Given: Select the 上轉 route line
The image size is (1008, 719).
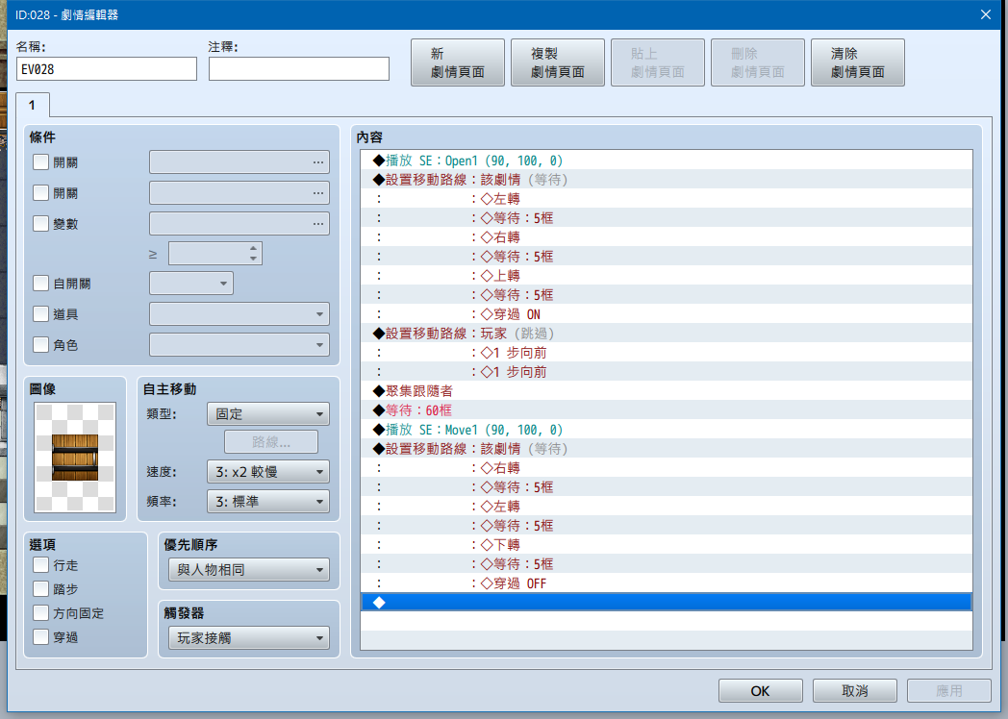Looking at the screenshot, I should click(666, 276).
